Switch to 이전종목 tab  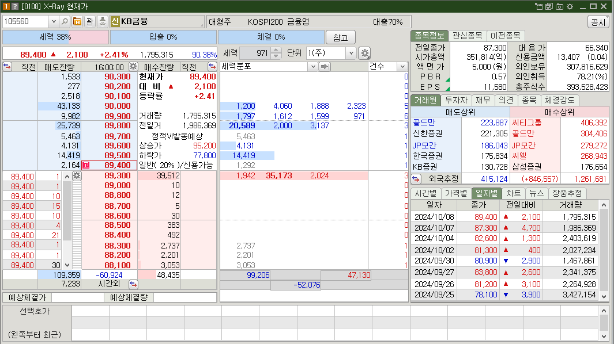[x=505, y=36]
